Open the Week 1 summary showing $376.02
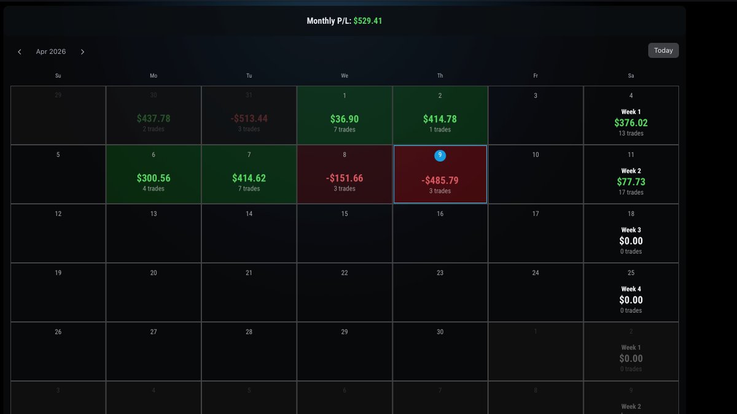Image resolution: width=737 pixels, height=414 pixels. point(631,115)
